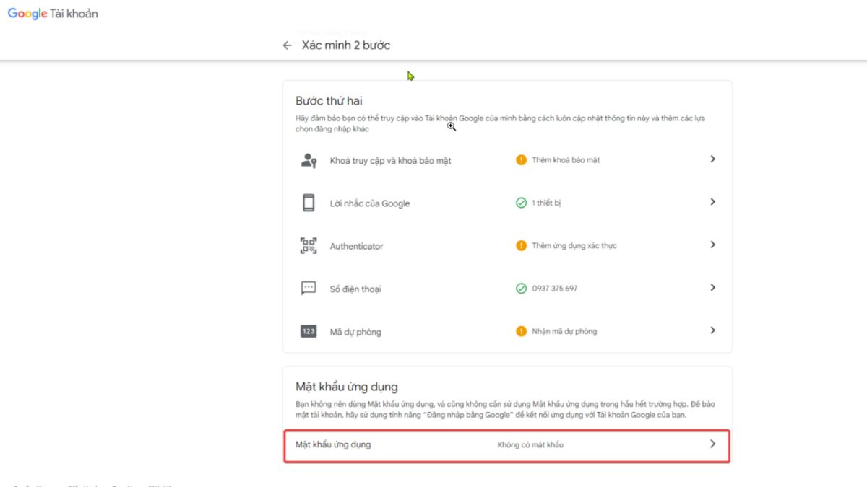Click the Nhận mã dự phòng status text

(564, 331)
